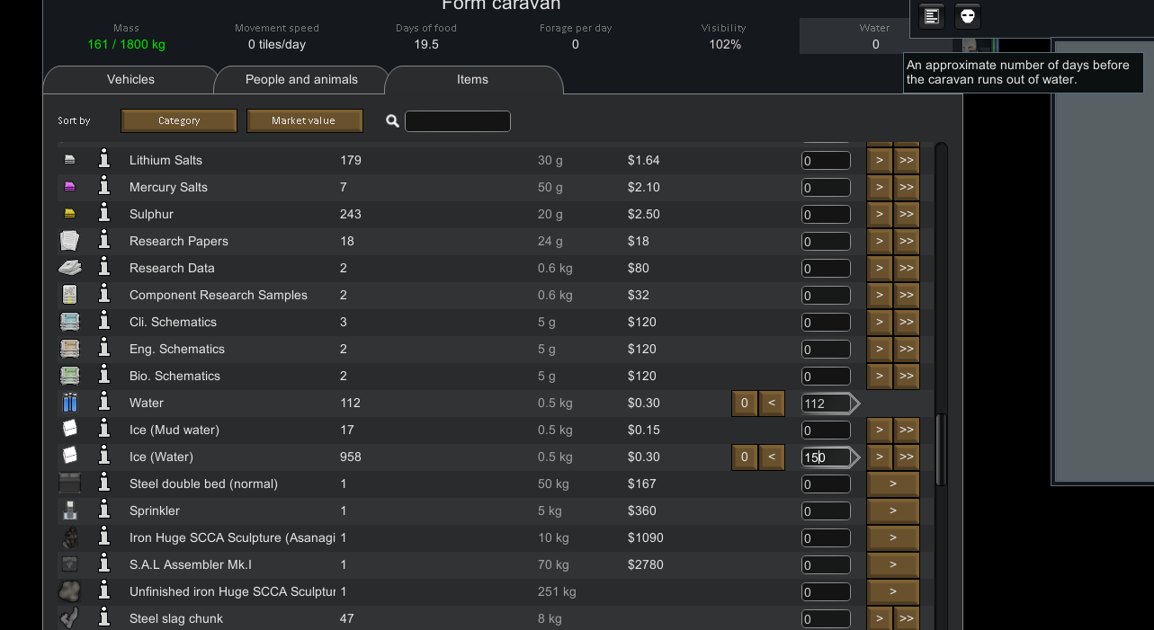The image size is (1154, 630).
Task: Click the $2780 market value
Action: tap(646, 564)
